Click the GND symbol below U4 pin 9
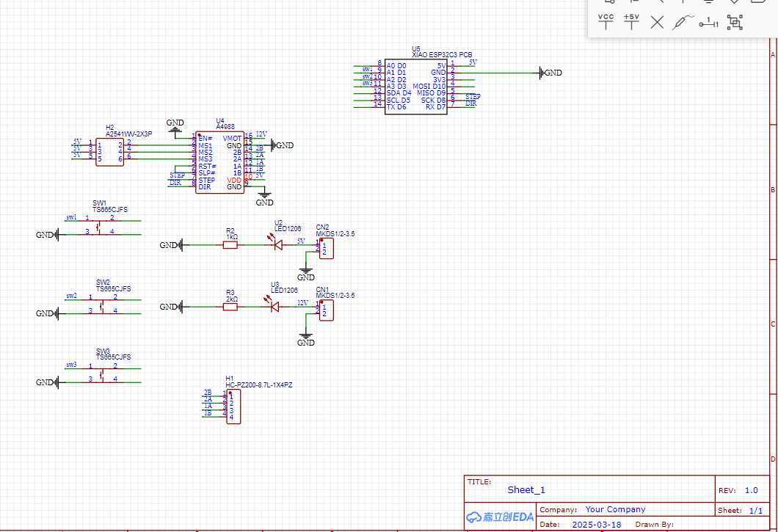 click(x=264, y=198)
